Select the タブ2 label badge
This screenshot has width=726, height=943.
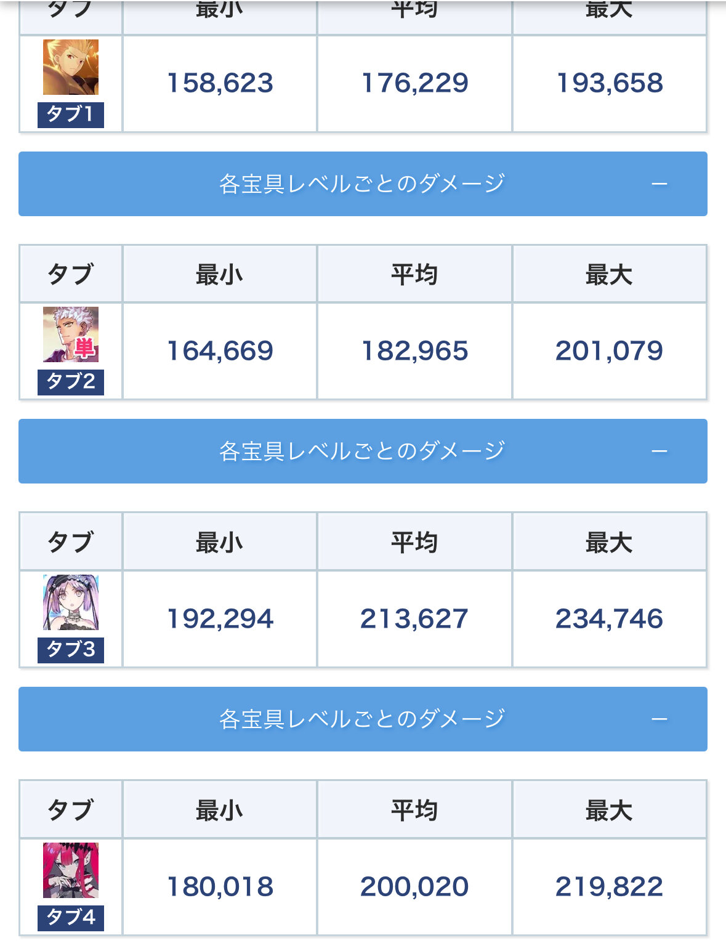pos(71,382)
